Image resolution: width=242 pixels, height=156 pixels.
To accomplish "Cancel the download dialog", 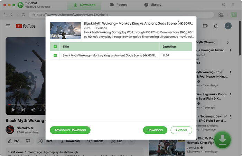I will pyautogui.click(x=181, y=130).
